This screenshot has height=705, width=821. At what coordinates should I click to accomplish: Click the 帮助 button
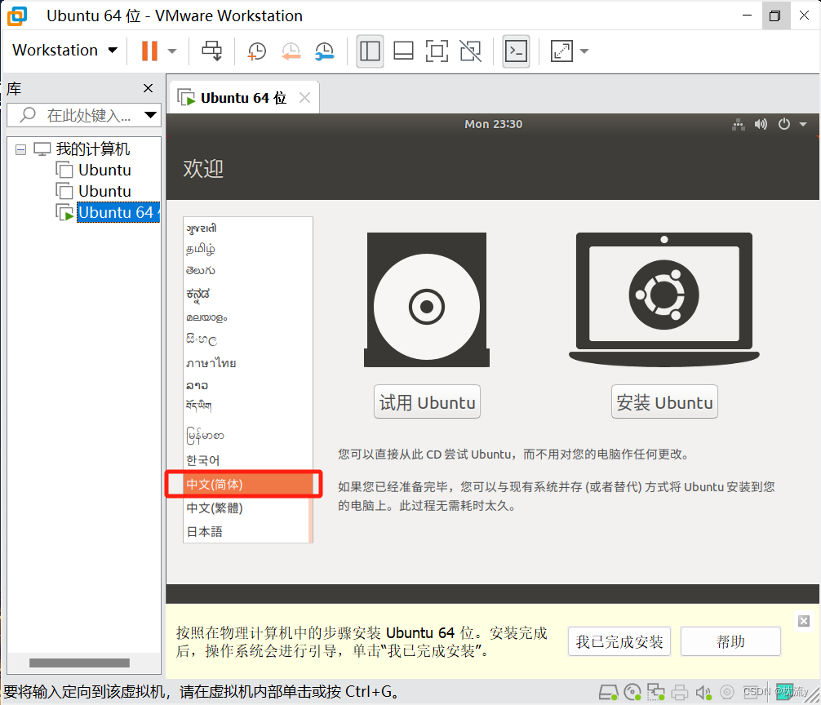pyautogui.click(x=730, y=641)
